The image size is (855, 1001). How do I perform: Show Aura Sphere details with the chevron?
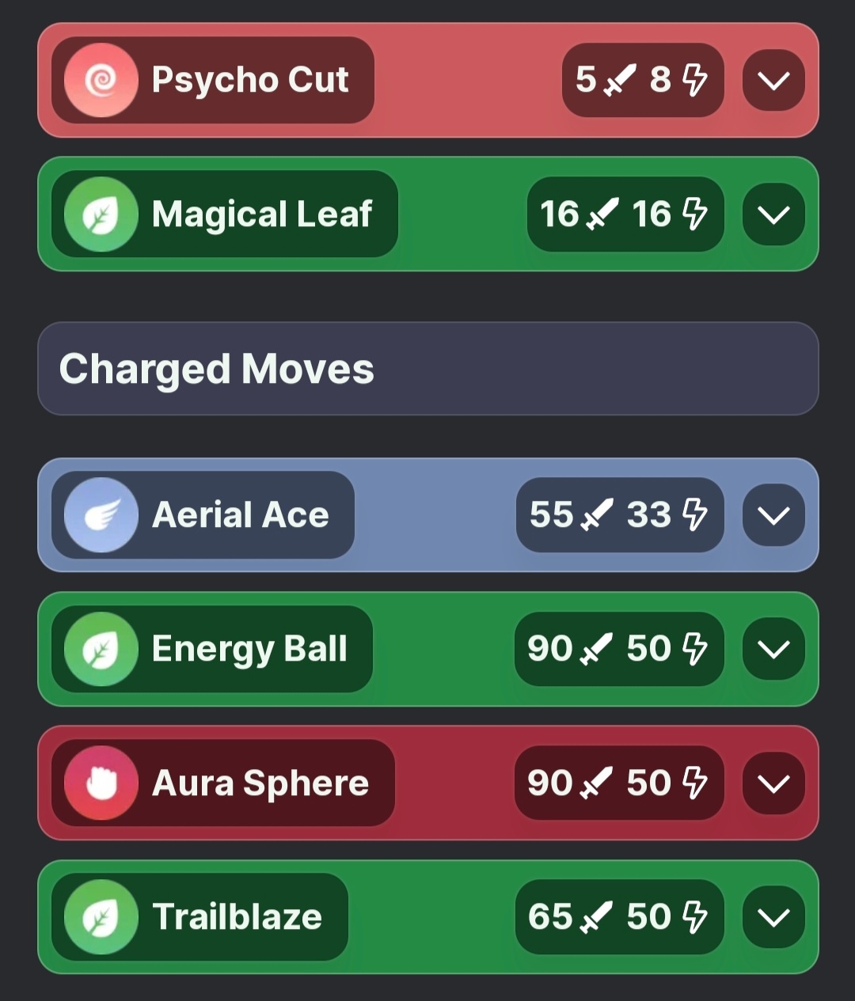coord(773,783)
